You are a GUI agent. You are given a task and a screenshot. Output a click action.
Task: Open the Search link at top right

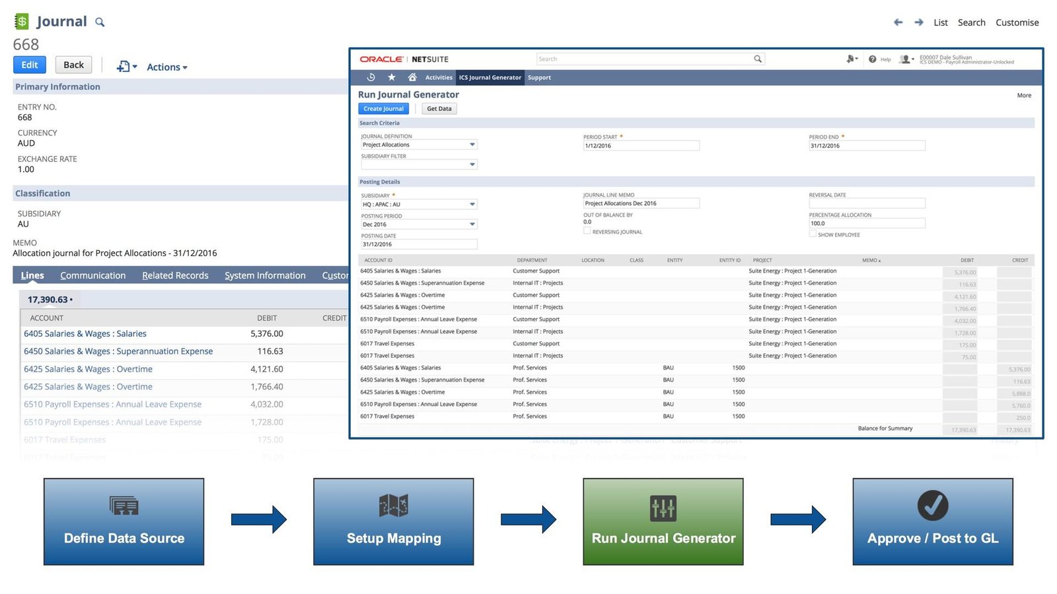point(972,22)
